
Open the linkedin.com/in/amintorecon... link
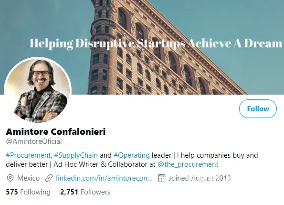[x=104, y=178]
